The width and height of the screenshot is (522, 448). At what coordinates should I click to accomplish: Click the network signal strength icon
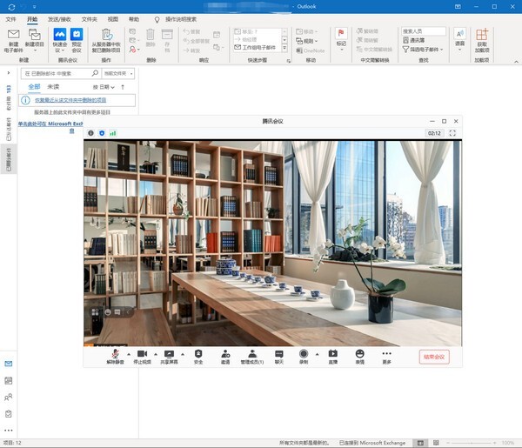(x=112, y=133)
